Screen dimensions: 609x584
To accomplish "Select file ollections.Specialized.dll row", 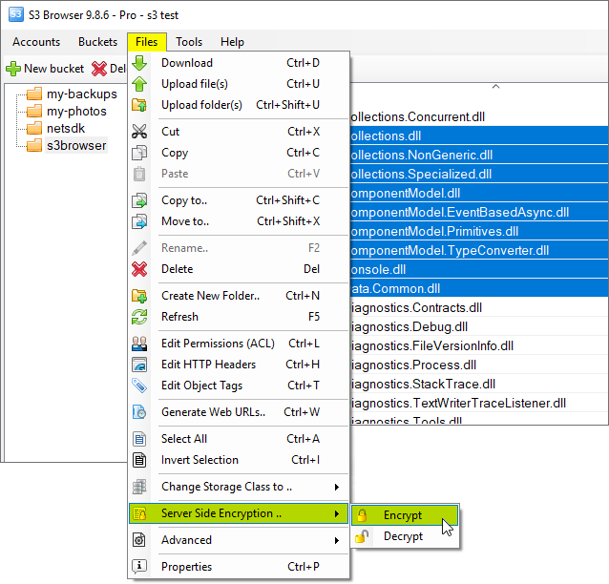I will pyautogui.click(x=479, y=174).
